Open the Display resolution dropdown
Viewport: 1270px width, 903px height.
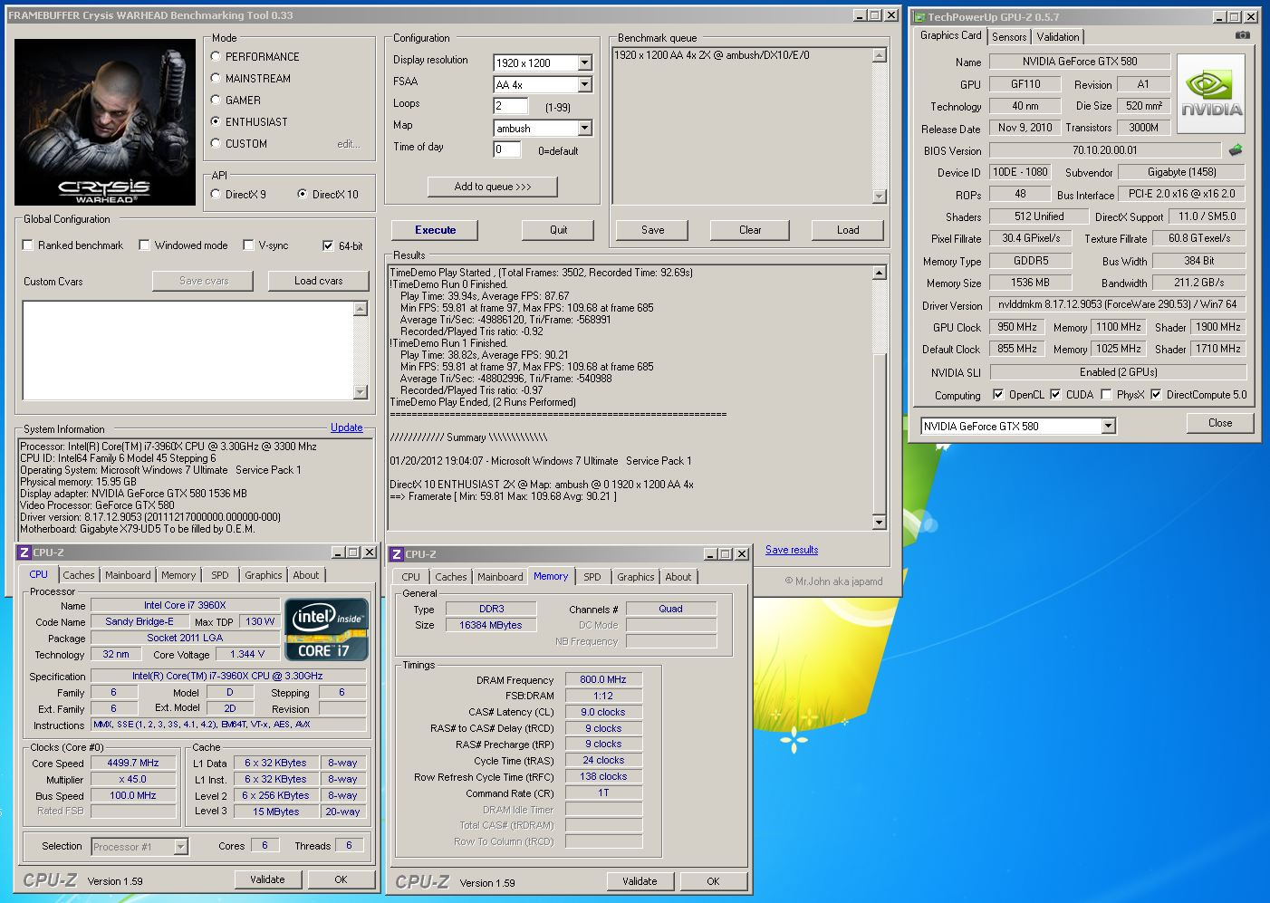584,63
